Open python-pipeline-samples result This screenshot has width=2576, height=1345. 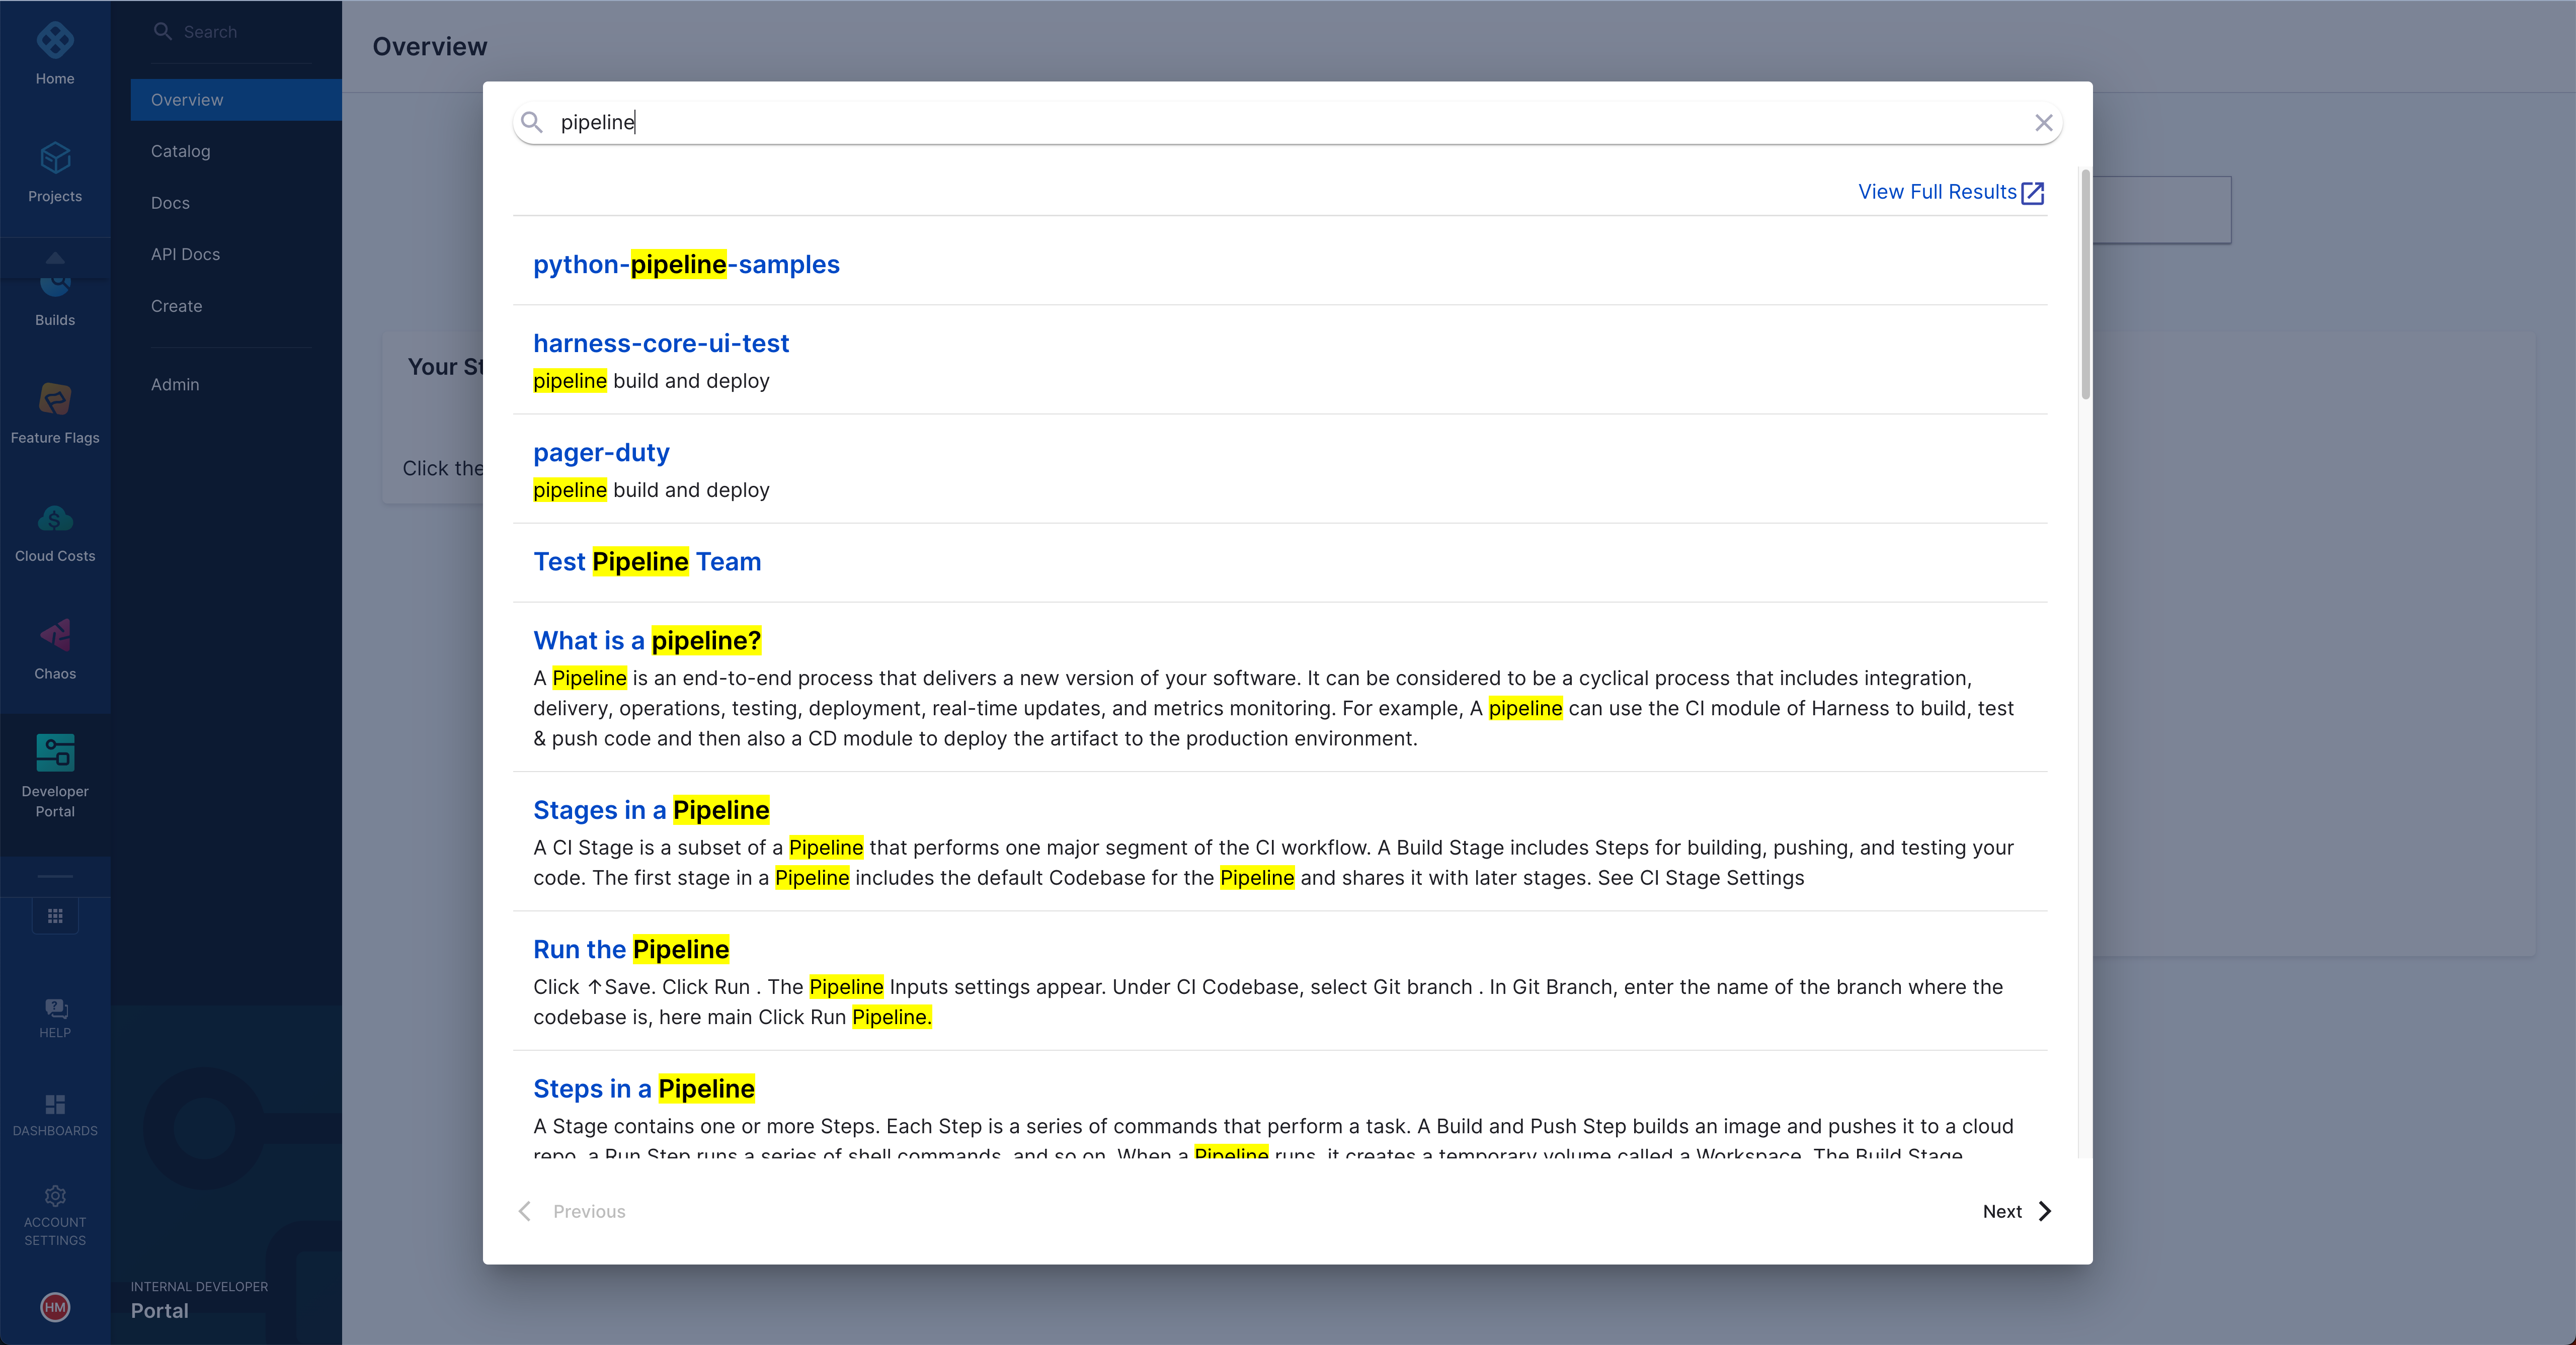686,265
